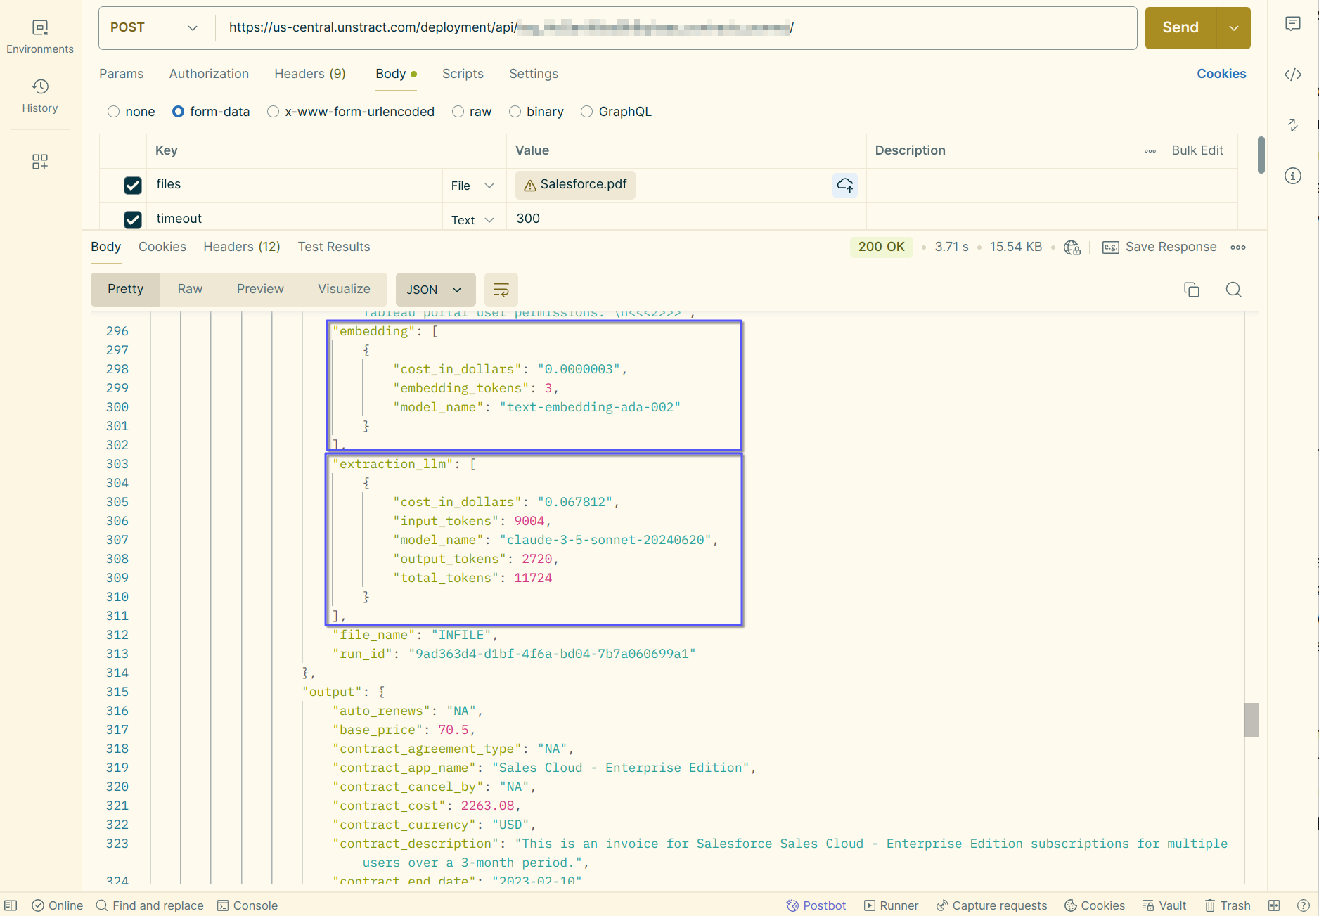Click the two-pane layout icon in status bar
Image resolution: width=1319 pixels, height=916 pixels.
(1274, 905)
